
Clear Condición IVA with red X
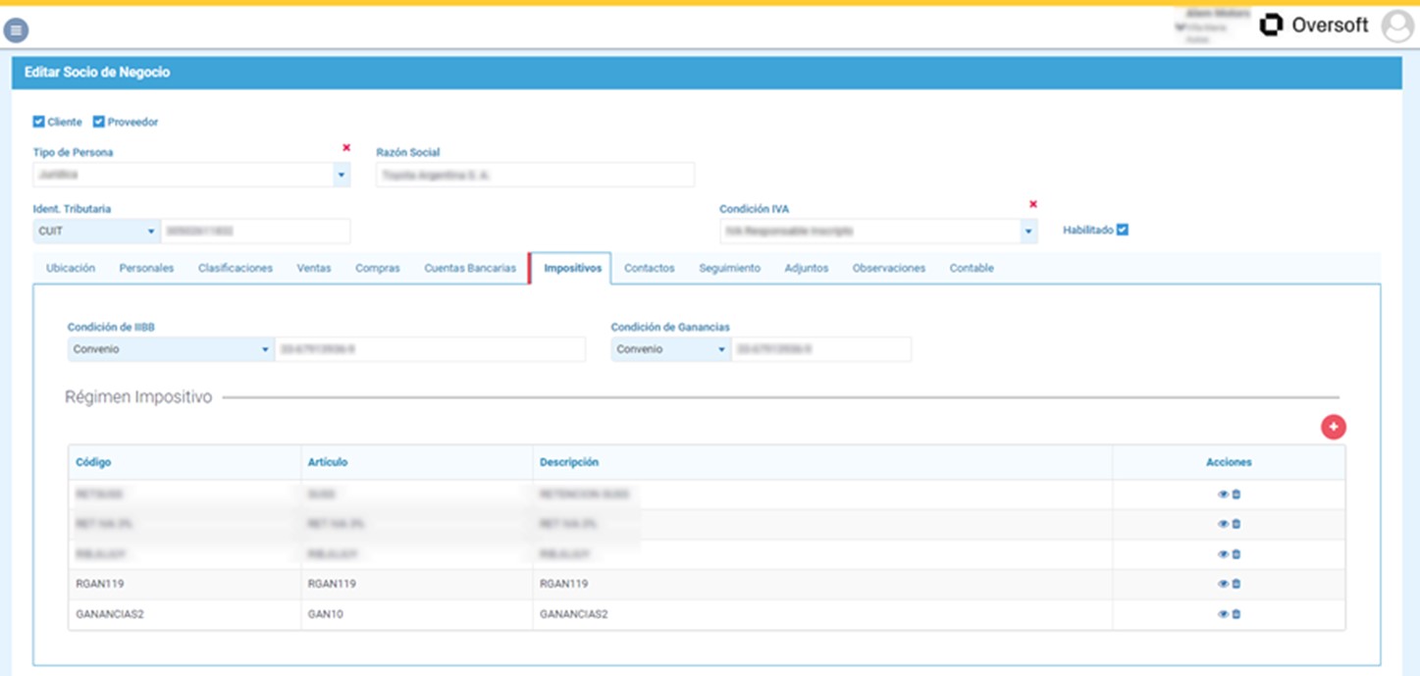click(1032, 204)
